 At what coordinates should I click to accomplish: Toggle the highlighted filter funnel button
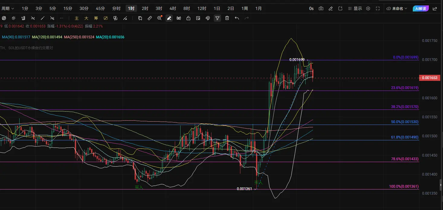click(217, 18)
